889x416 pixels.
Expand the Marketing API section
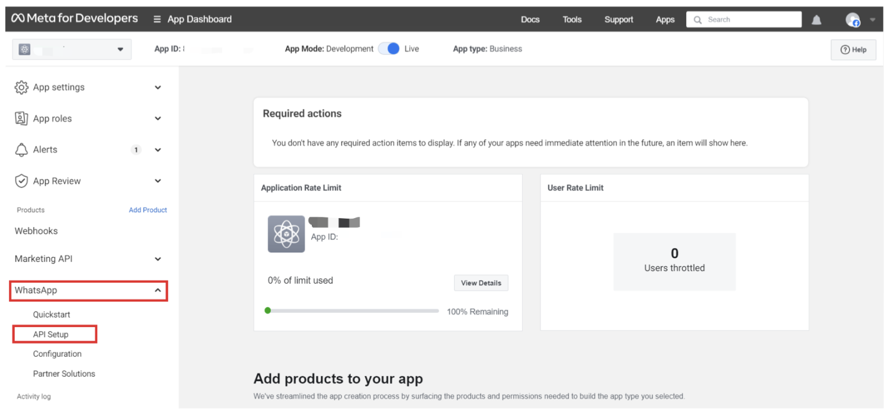click(158, 259)
